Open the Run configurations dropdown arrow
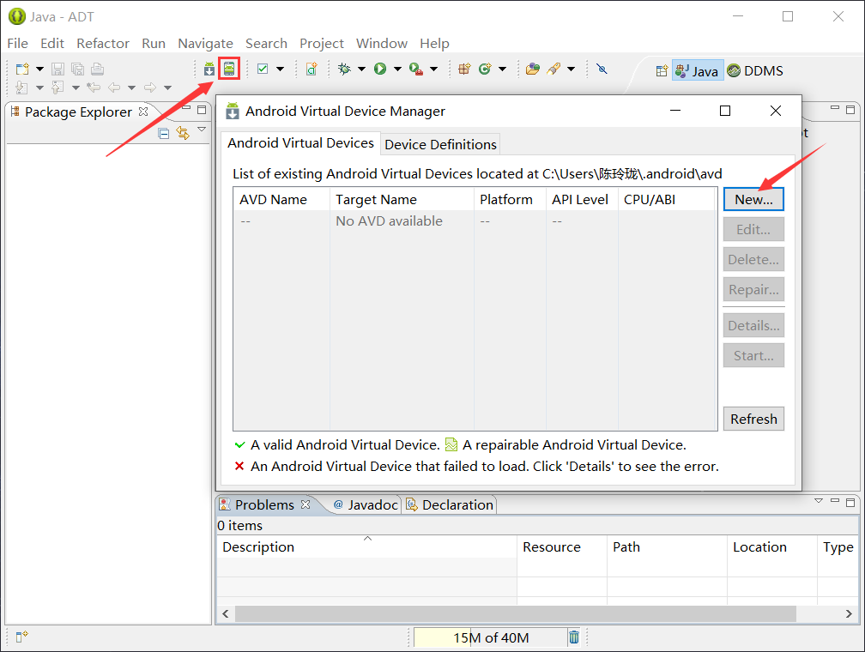Screen dimensions: 865x652 pyautogui.click(x=397, y=69)
